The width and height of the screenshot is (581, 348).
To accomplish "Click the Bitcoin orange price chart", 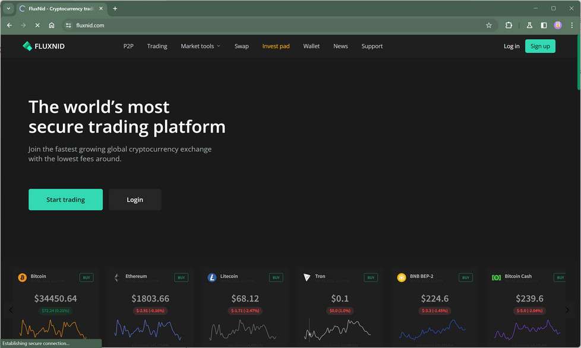I will pyautogui.click(x=53, y=329).
